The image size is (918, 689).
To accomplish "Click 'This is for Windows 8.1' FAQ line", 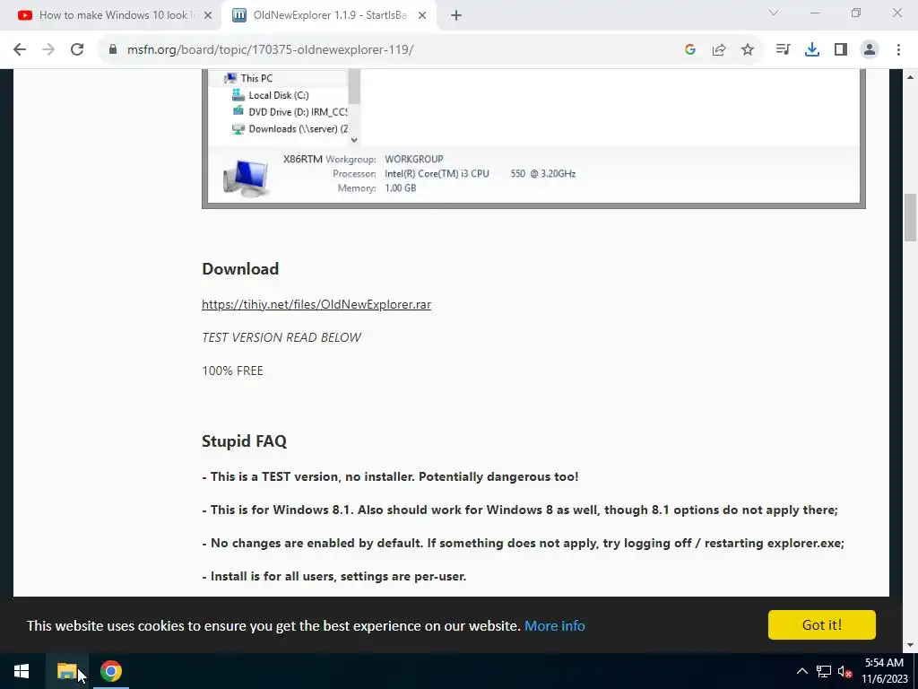I will (520, 510).
